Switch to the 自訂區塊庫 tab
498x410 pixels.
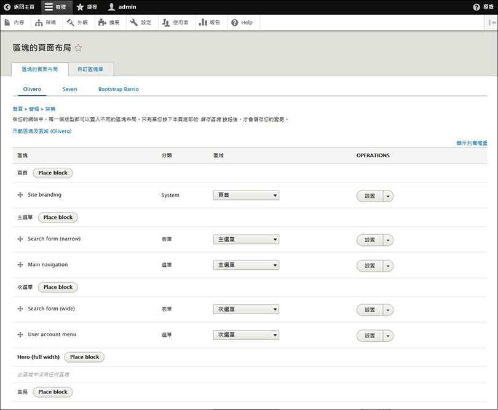[90, 69]
